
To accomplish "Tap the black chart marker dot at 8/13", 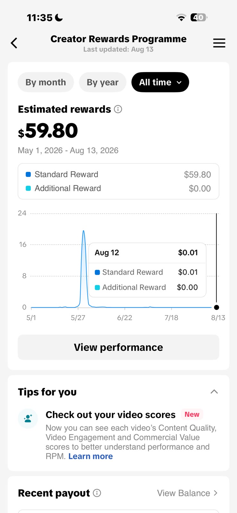I will click(216, 307).
